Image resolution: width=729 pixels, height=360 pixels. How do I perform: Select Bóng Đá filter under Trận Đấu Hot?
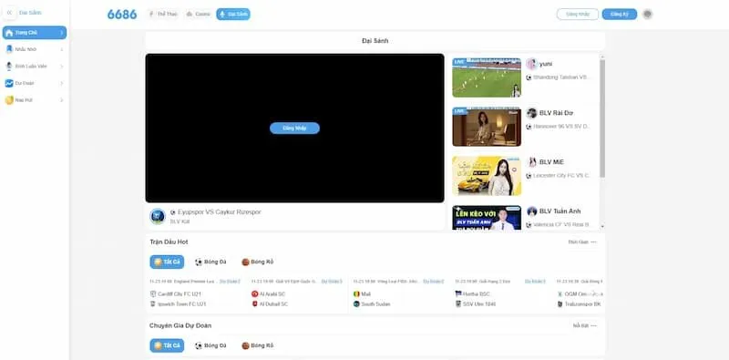click(210, 262)
